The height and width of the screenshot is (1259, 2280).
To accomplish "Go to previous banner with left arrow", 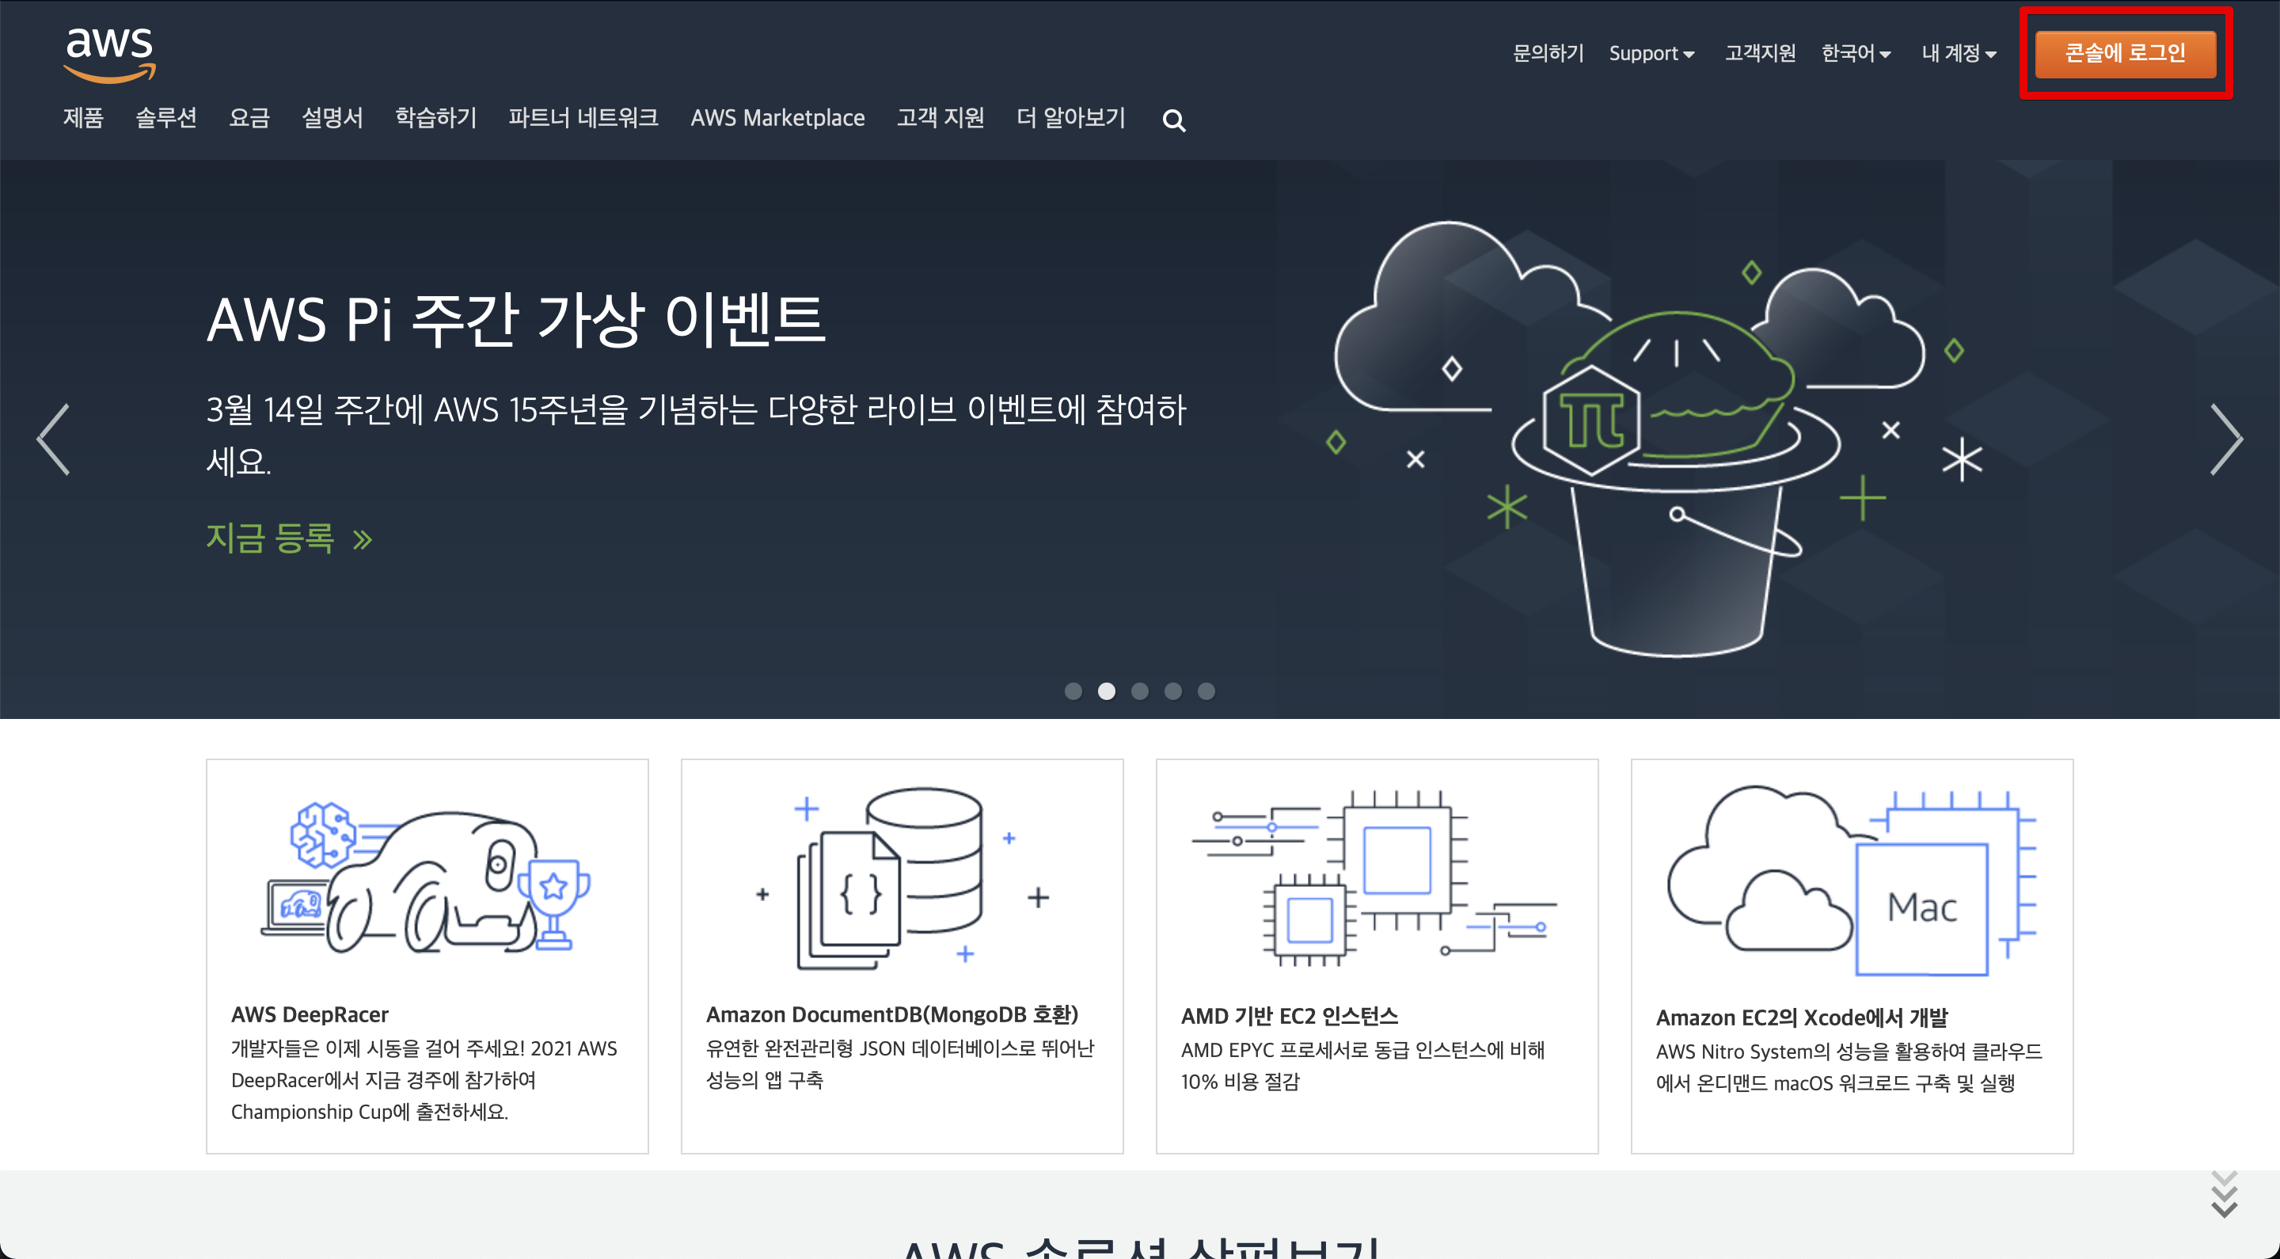I will click(x=54, y=439).
